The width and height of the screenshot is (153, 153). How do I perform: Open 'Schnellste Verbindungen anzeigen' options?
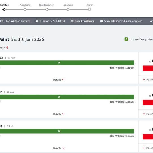tap(123, 21)
